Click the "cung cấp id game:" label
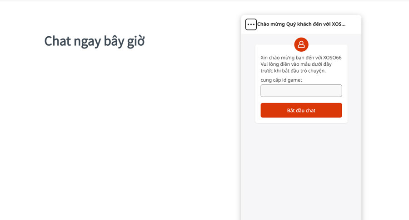This screenshot has height=220, width=409. 281,80
